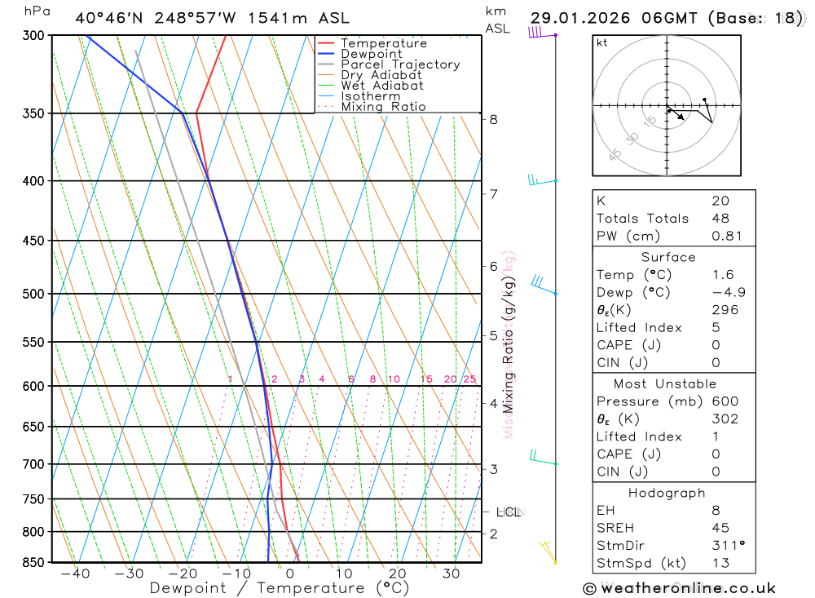Click the Totals Totals value 48
815x598 pixels.
(720, 219)
